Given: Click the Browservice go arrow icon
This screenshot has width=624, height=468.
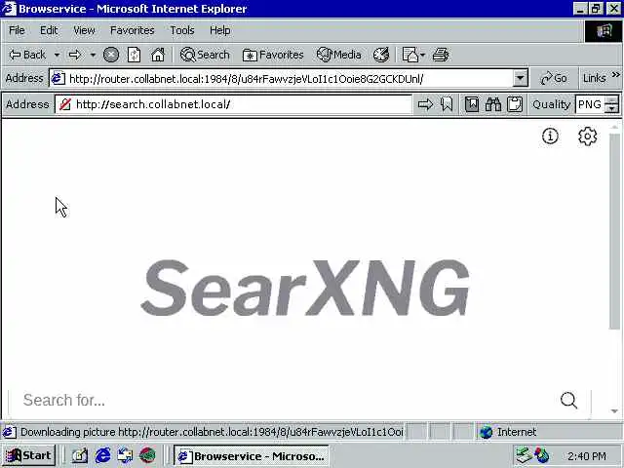Looking at the screenshot, I should point(425,104).
